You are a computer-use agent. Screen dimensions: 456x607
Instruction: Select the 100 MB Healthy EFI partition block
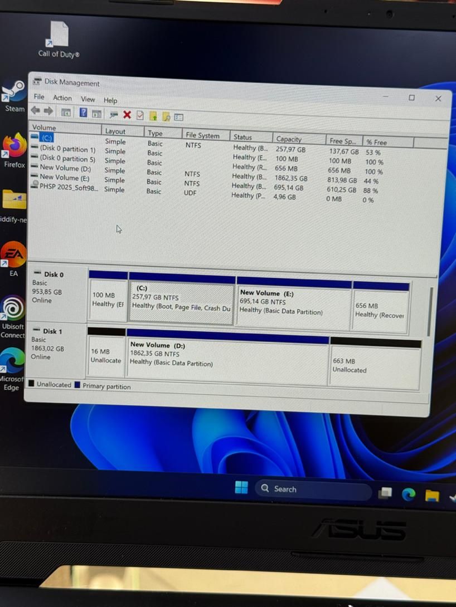pyautogui.click(x=108, y=296)
